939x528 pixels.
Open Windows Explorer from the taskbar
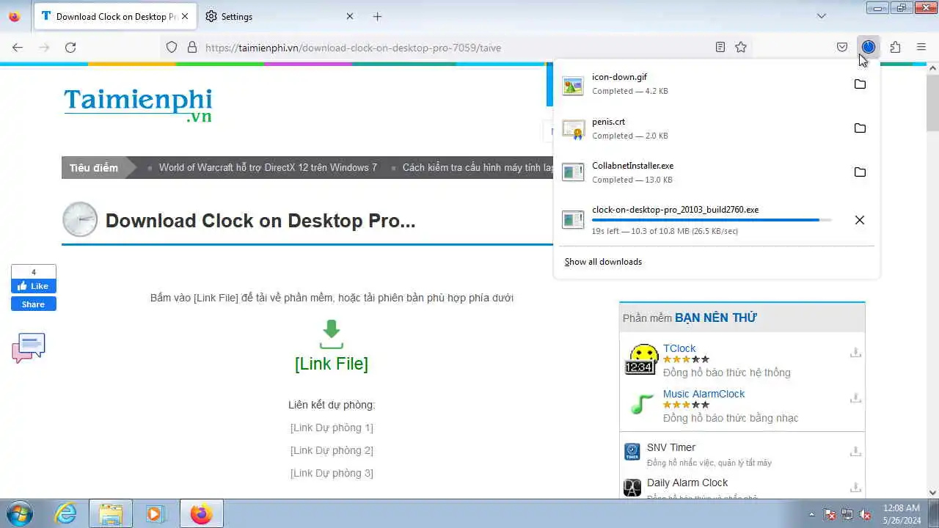click(111, 513)
